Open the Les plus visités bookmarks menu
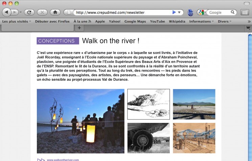This screenshot has height=161, width=252. point(16,21)
